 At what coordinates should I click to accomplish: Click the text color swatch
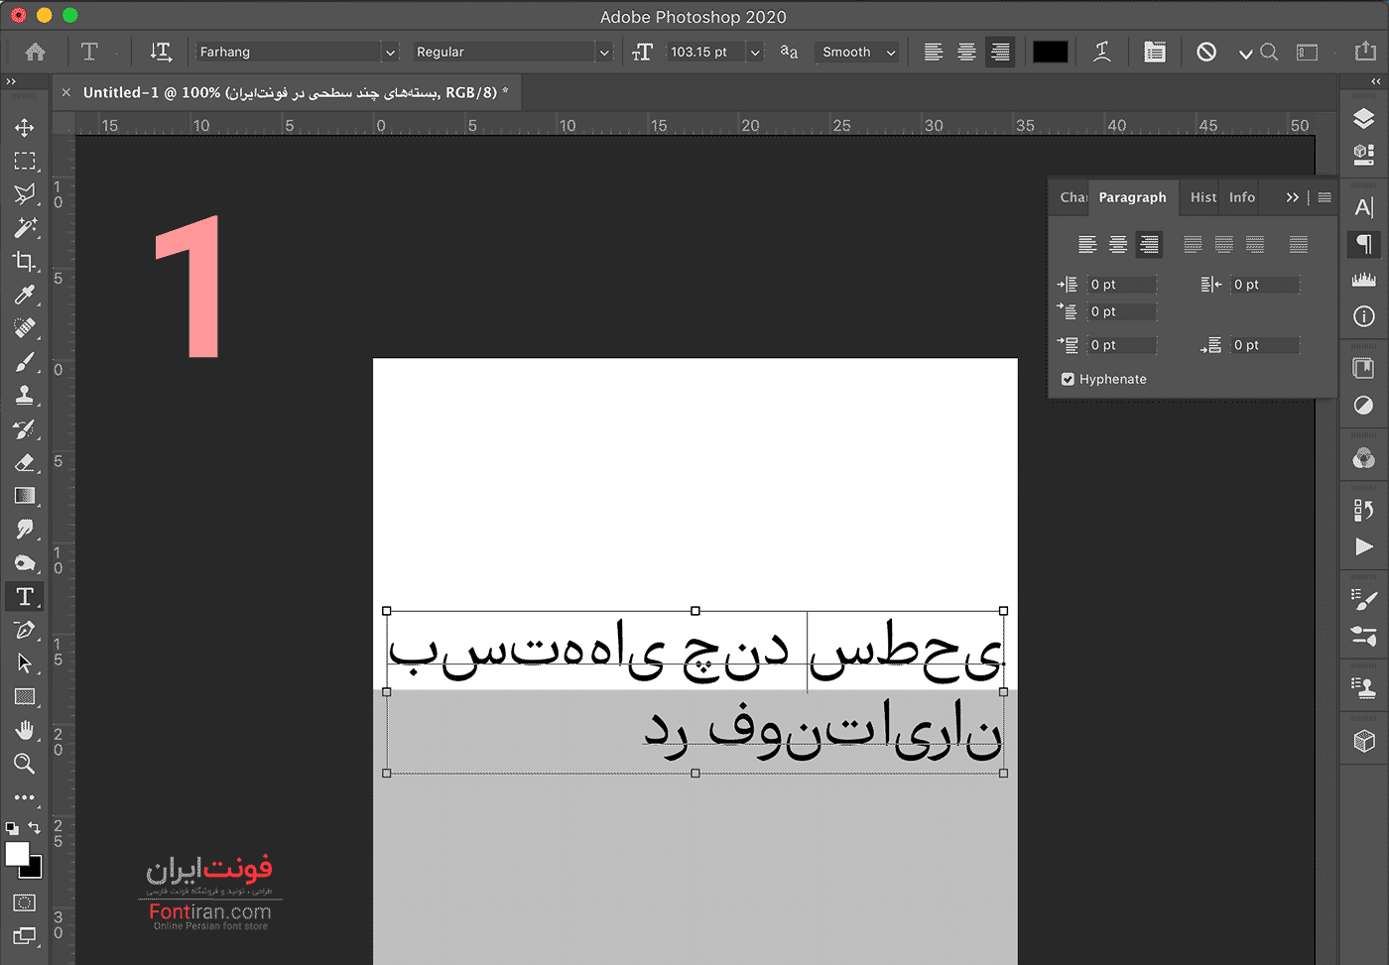[1050, 52]
